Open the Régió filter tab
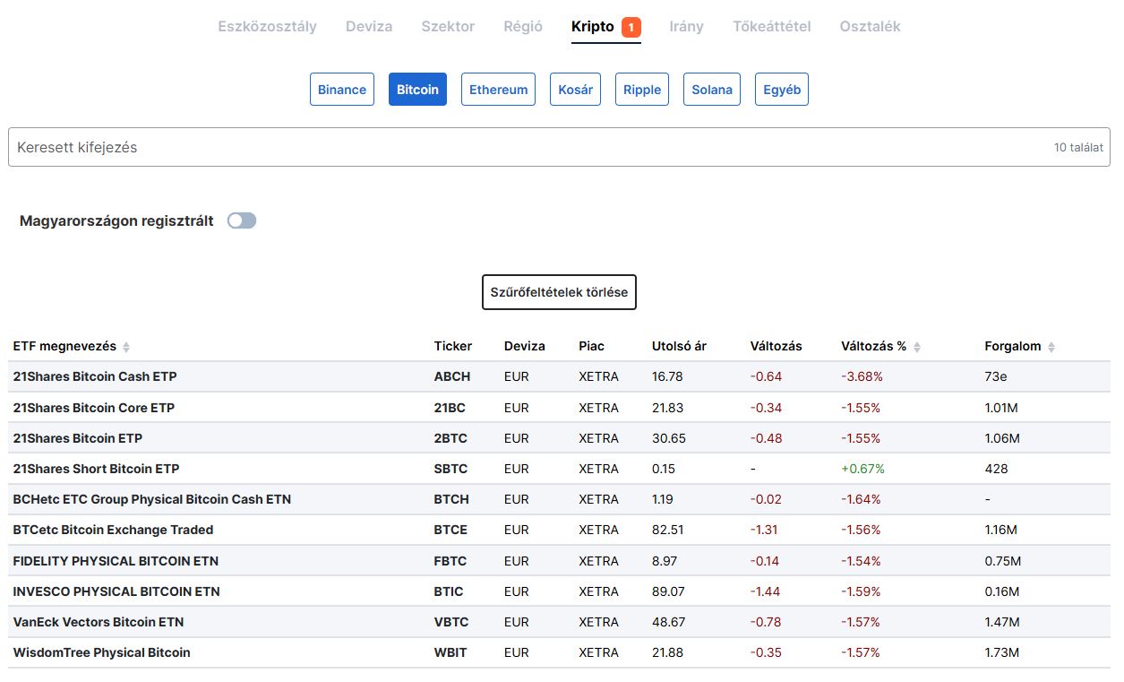Image resolution: width=1124 pixels, height=682 pixels. pos(523,26)
